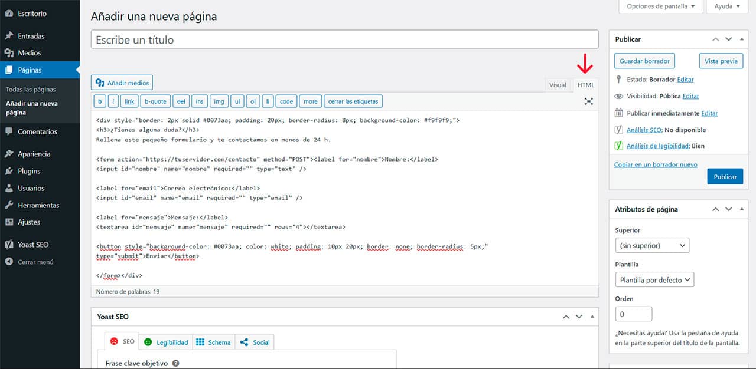Insert ordered list ol tag

coord(253,101)
